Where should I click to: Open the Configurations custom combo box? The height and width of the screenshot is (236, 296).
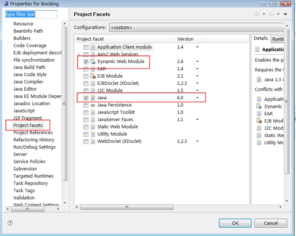[196, 28]
